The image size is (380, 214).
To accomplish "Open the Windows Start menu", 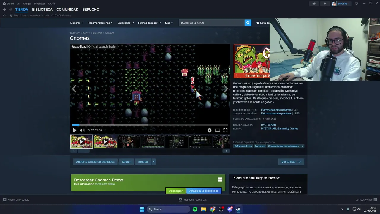I will (142, 209).
